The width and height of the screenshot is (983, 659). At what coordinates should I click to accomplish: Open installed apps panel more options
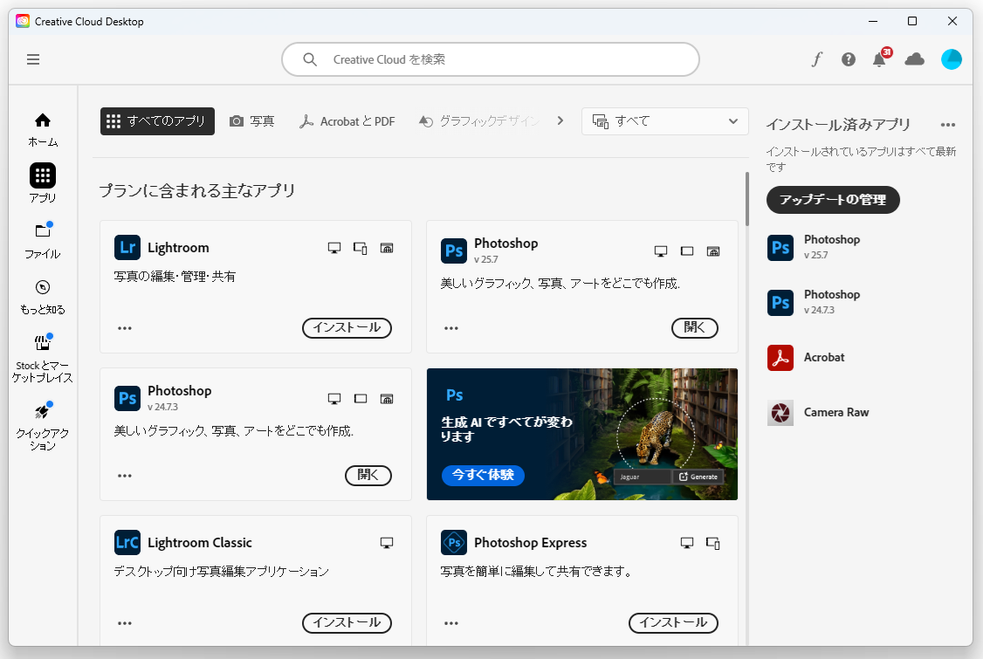[x=948, y=125]
